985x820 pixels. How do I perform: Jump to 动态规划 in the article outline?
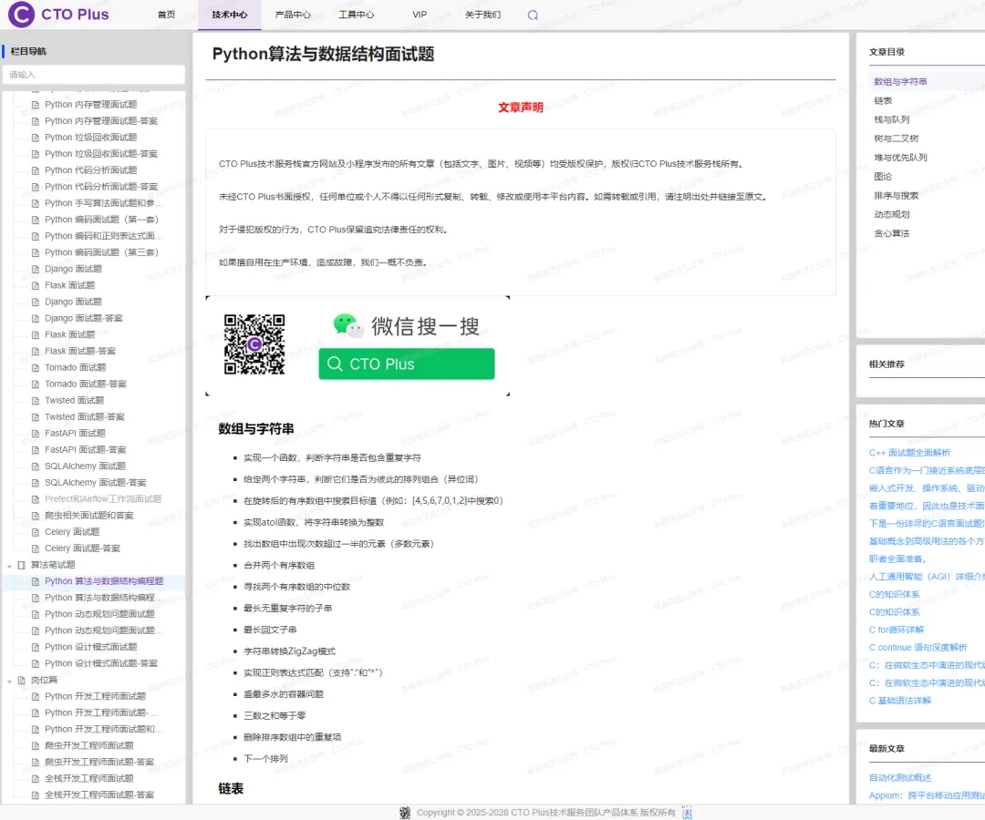tap(891, 214)
